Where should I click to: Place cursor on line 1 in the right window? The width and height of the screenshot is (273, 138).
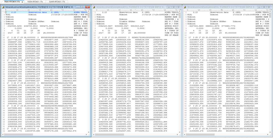click(x=222, y=13)
